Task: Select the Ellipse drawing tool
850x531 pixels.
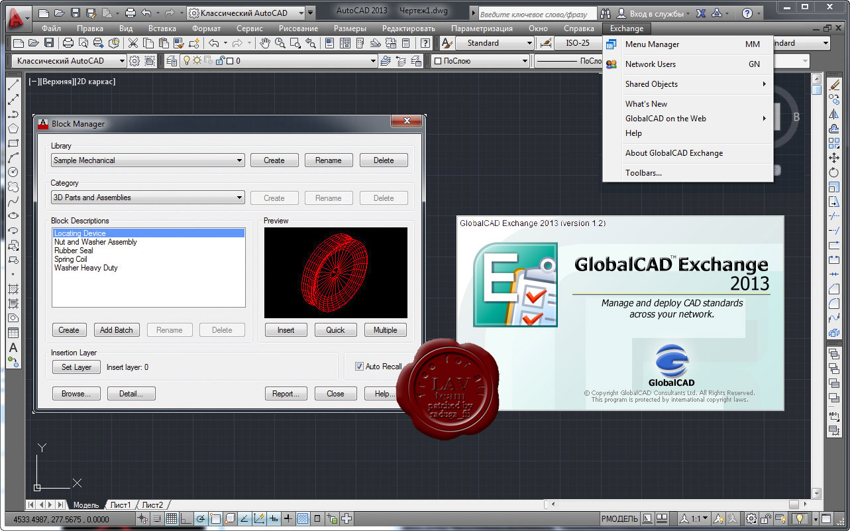Action: [x=13, y=216]
